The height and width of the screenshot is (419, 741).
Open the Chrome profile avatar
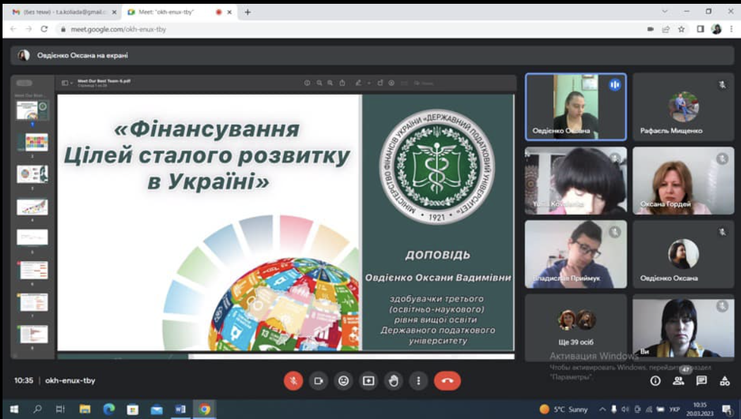tap(716, 29)
